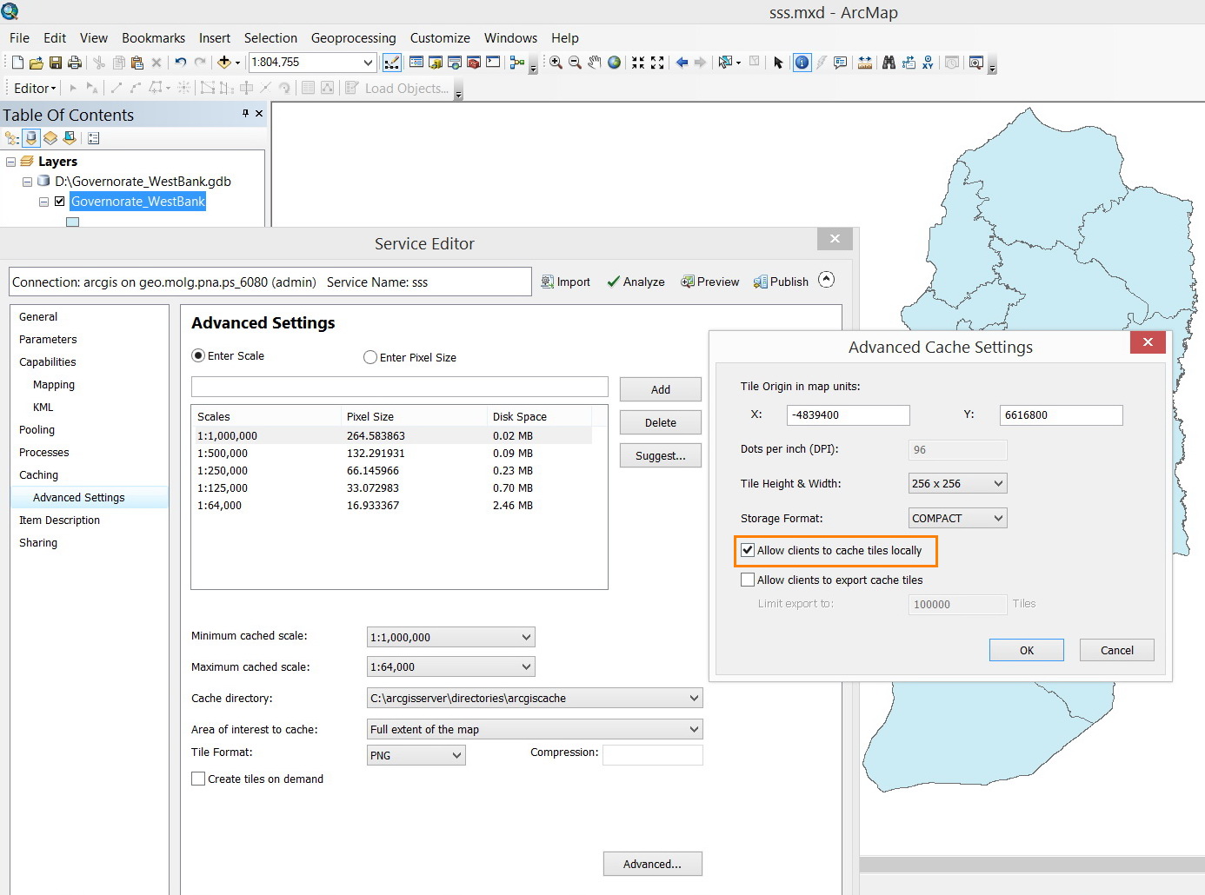Open the Editor Toolbar icon
This screenshot has height=895, width=1205.
pyautogui.click(x=392, y=63)
